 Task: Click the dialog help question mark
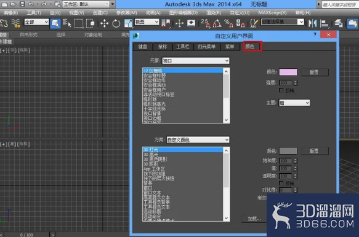315,34
